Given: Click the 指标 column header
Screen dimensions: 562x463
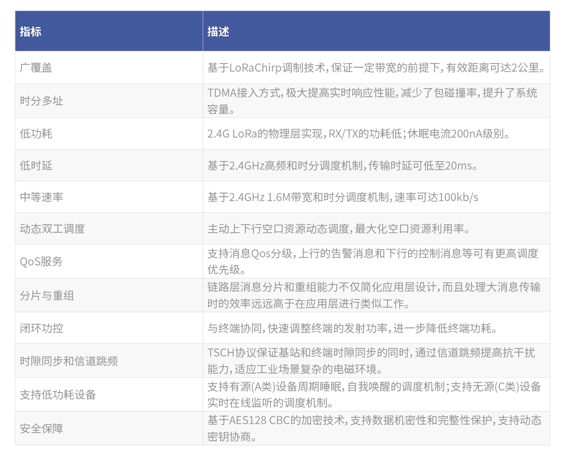Looking at the screenshot, I should [30, 31].
